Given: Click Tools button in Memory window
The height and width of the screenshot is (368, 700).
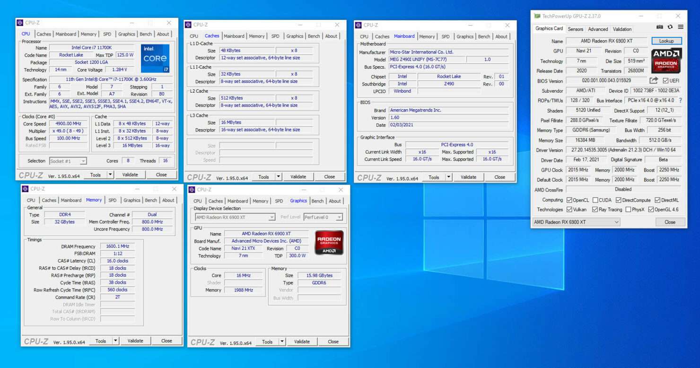Looking at the screenshot, I should point(101,341).
